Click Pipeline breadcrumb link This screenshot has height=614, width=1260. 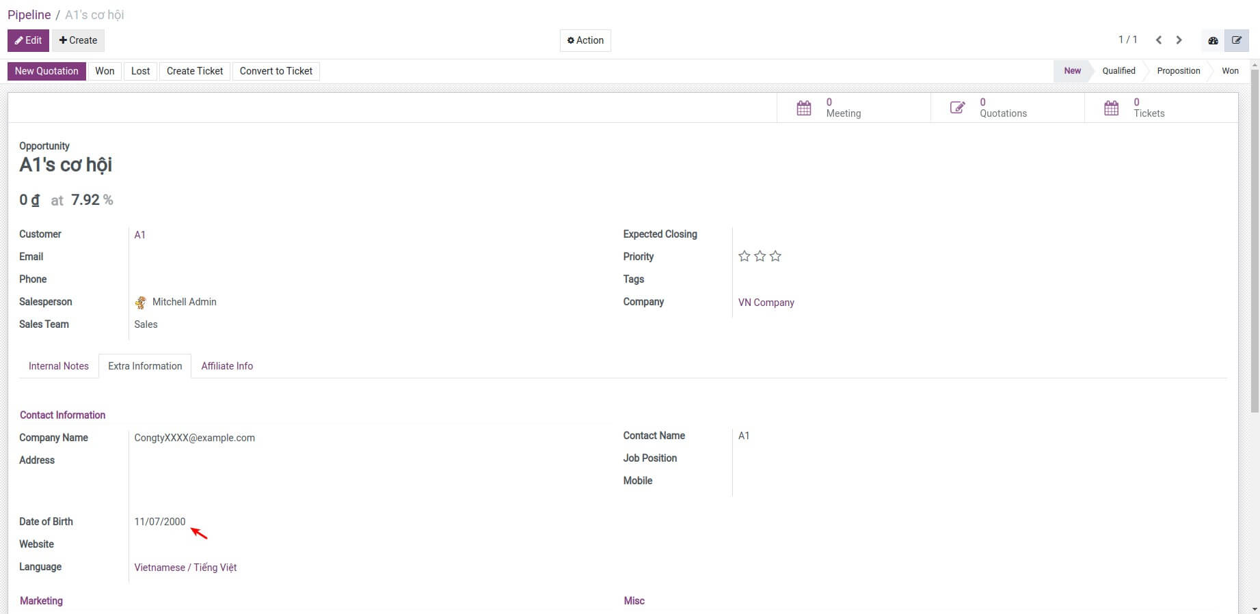[x=29, y=15]
